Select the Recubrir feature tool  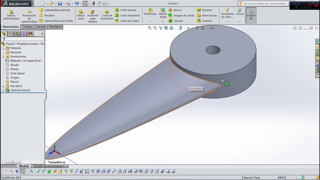click(x=47, y=15)
